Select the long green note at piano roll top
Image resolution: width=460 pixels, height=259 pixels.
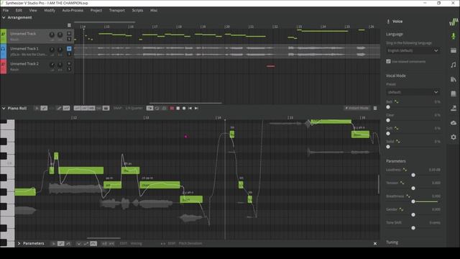click(x=331, y=122)
